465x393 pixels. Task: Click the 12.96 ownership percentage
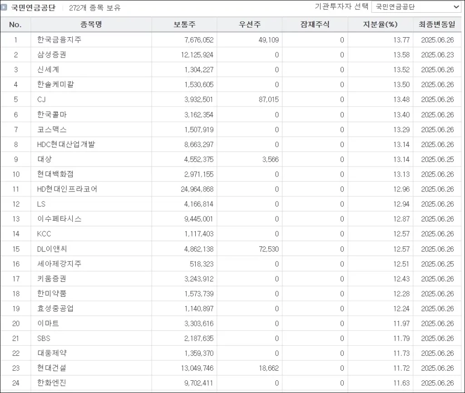point(401,189)
